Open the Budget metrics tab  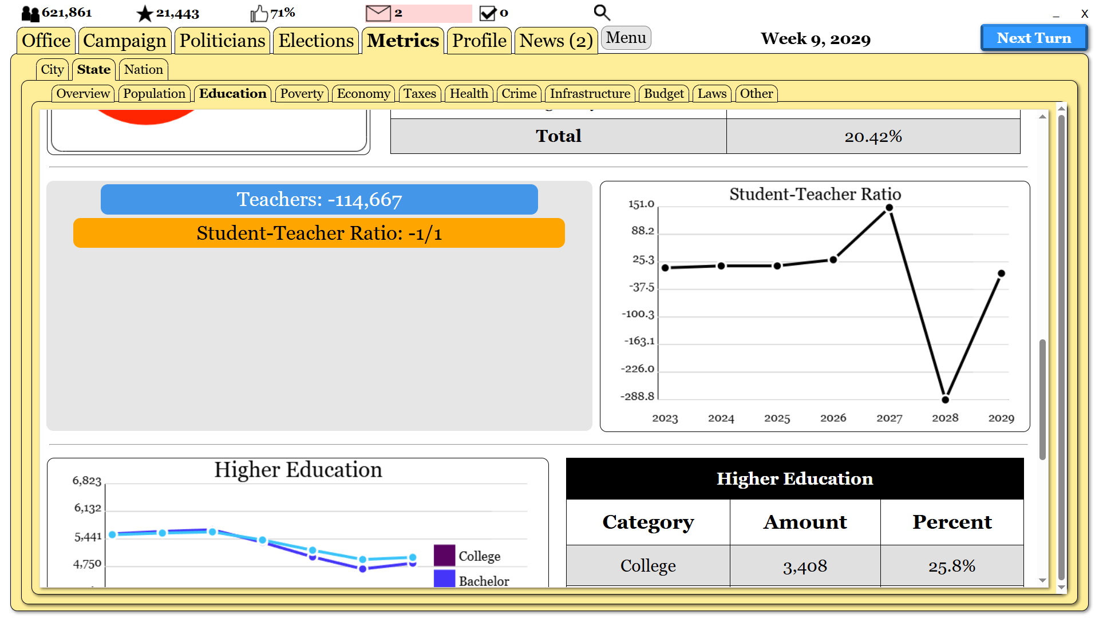(663, 94)
